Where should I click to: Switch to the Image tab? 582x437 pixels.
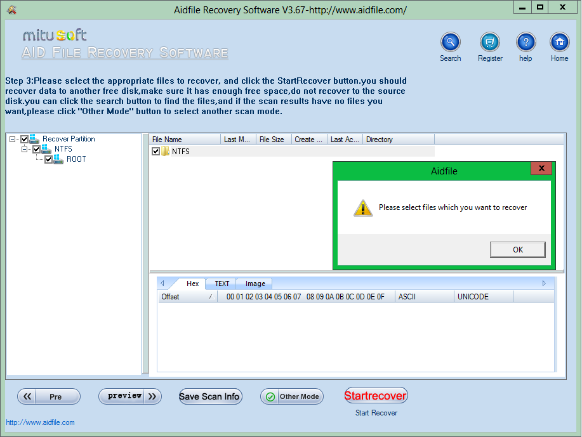click(x=255, y=284)
